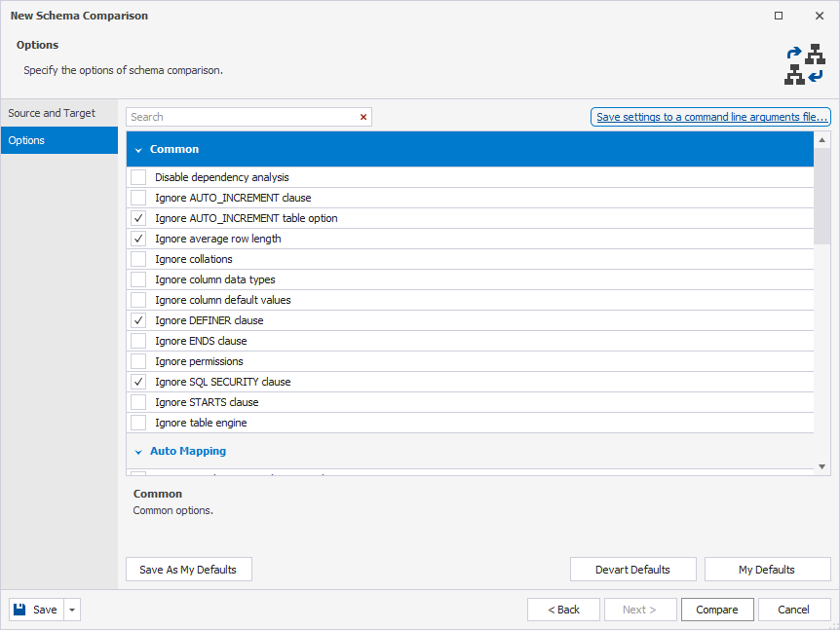Viewport: 840px width, 630px height.
Task: Close the New Schema Comparison dialog
Action: [820, 16]
